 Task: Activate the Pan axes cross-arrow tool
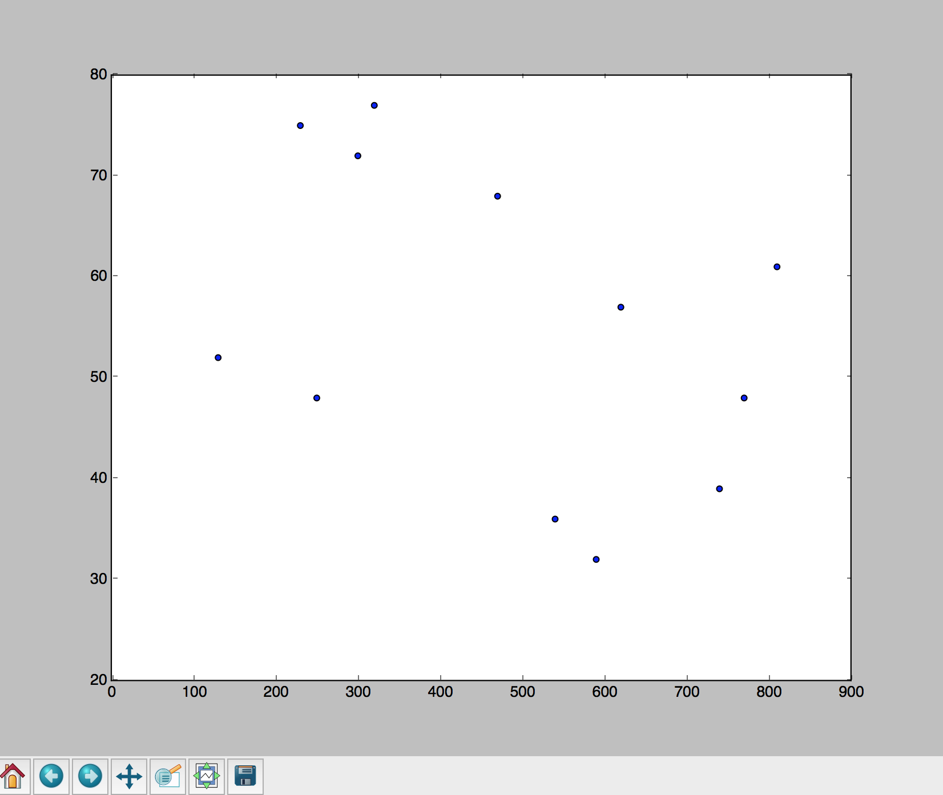coord(129,776)
